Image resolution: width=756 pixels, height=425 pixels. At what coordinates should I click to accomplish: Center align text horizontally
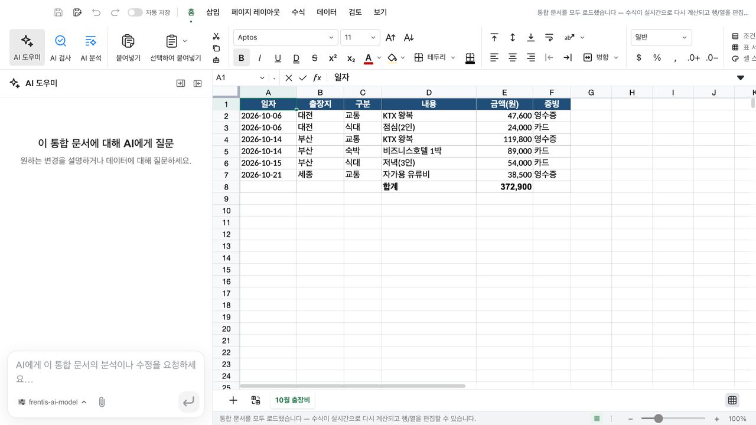coord(513,58)
